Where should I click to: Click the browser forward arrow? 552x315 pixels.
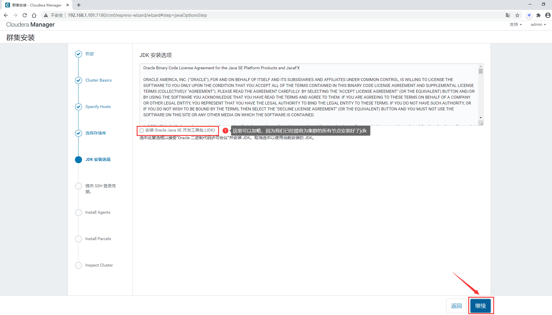(15, 15)
